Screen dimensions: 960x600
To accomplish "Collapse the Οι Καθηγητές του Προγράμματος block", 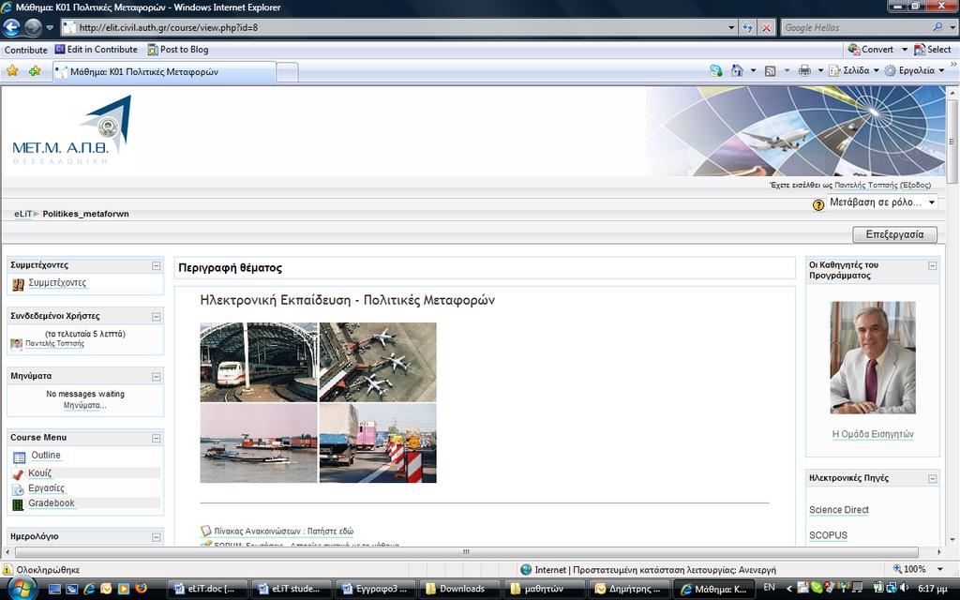I will tap(933, 265).
